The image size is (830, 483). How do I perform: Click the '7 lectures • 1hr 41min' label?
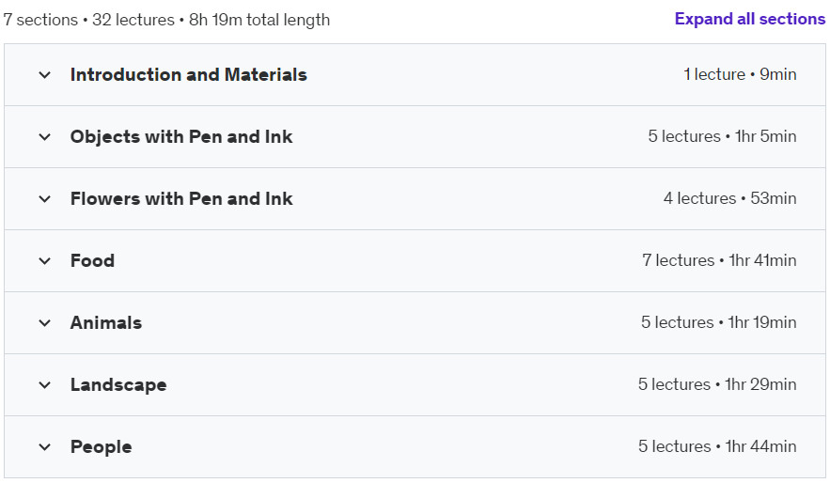[x=719, y=260]
